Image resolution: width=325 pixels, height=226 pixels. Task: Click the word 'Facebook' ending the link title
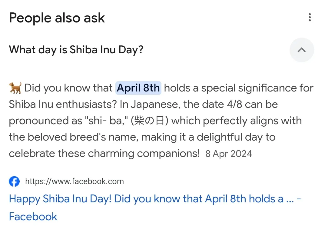tap(33, 217)
